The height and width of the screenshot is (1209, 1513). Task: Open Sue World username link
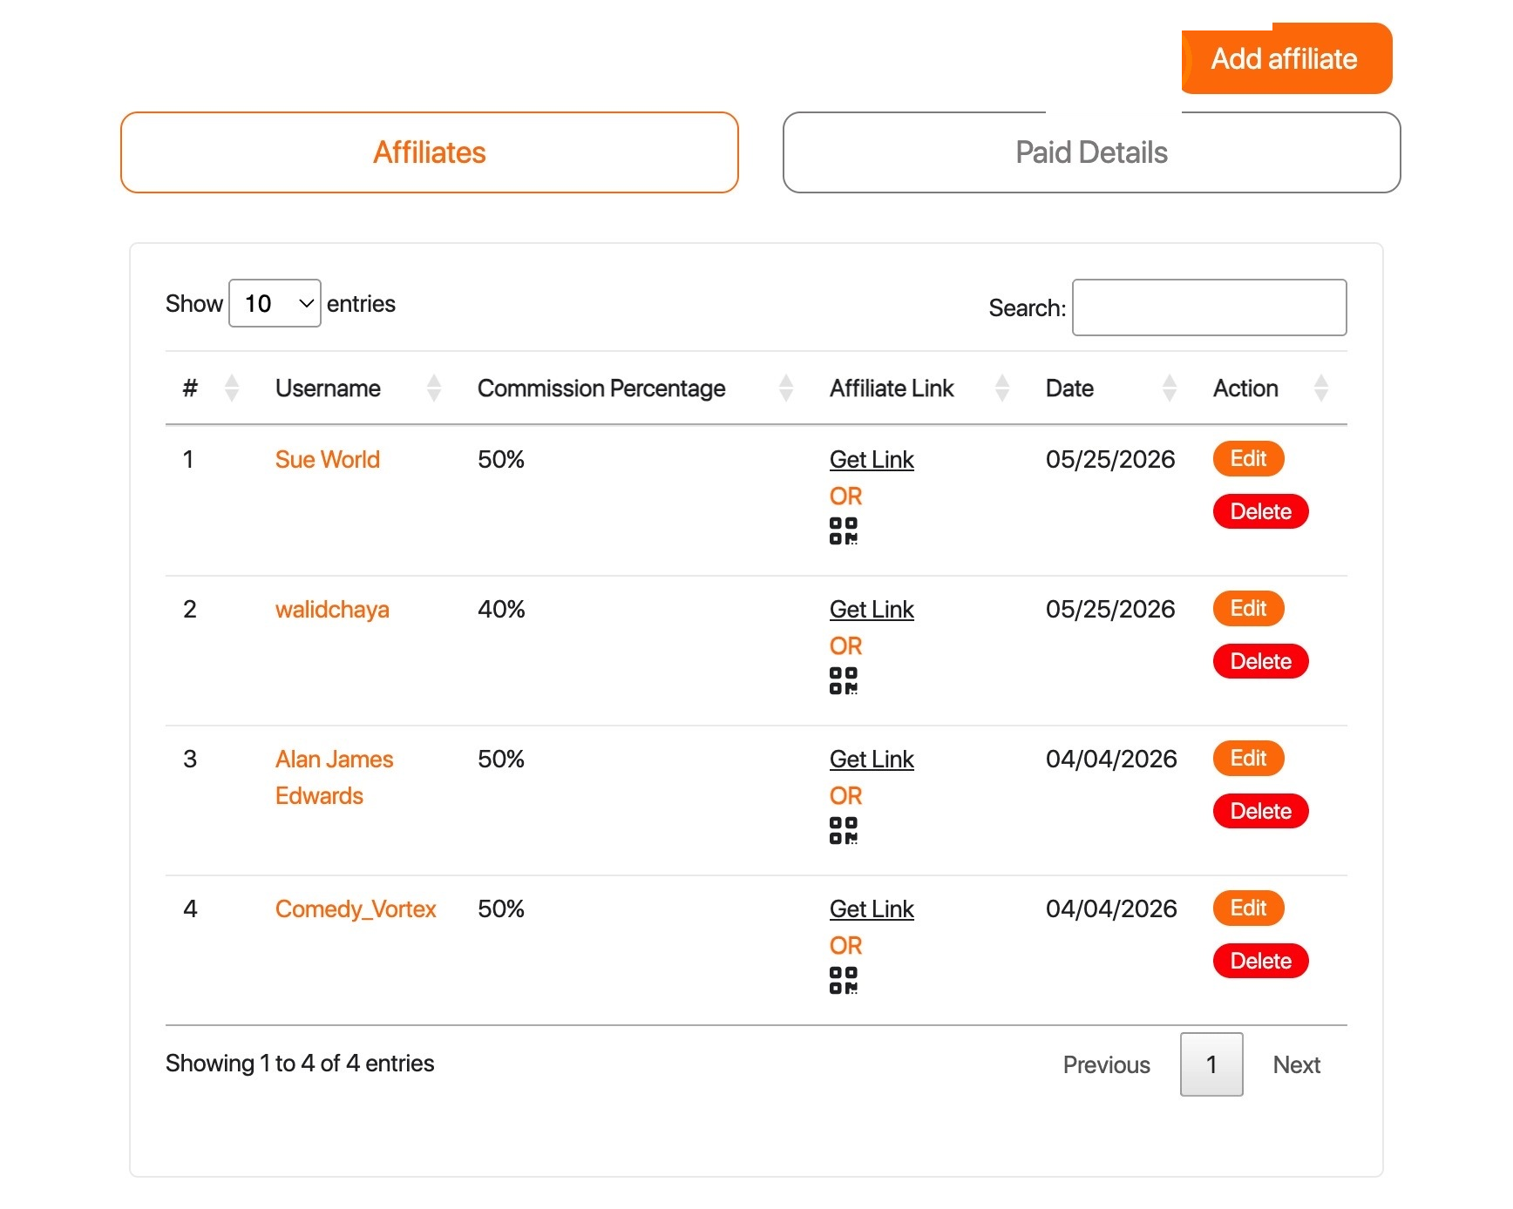coord(328,460)
